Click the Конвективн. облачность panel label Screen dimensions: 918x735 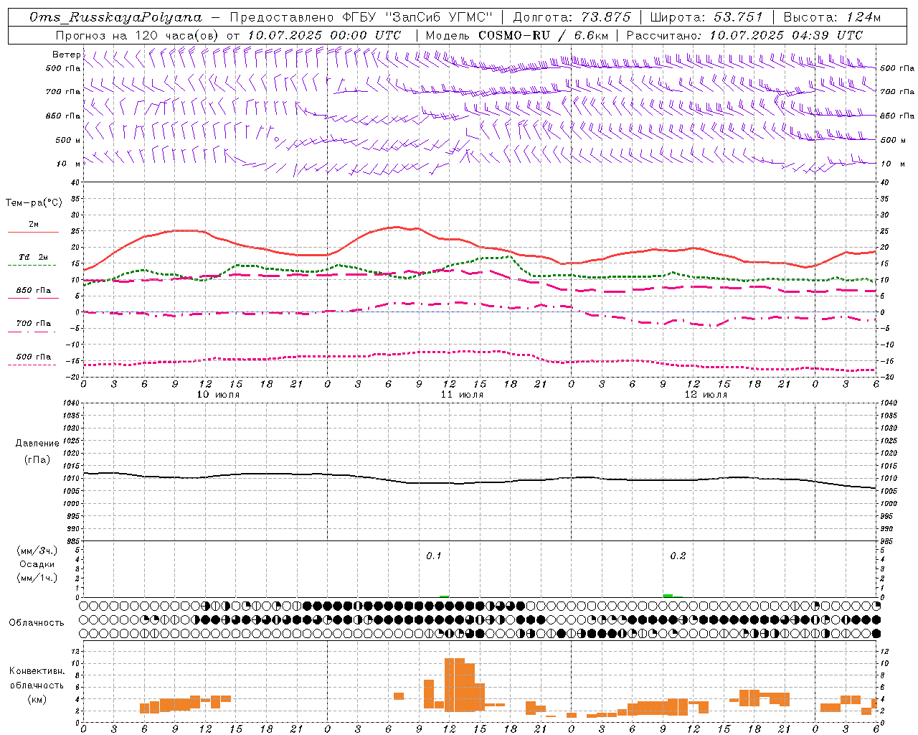click(x=37, y=678)
